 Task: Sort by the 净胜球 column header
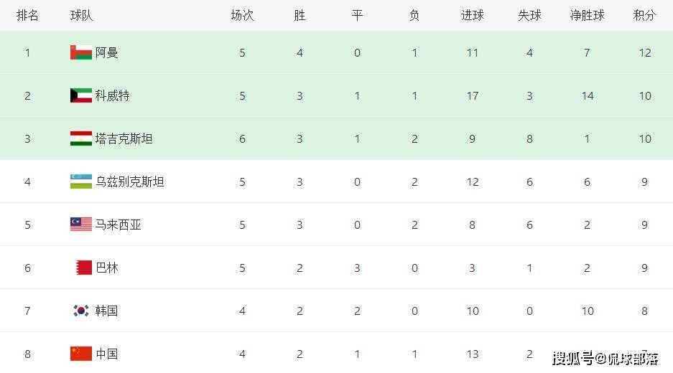coord(587,16)
